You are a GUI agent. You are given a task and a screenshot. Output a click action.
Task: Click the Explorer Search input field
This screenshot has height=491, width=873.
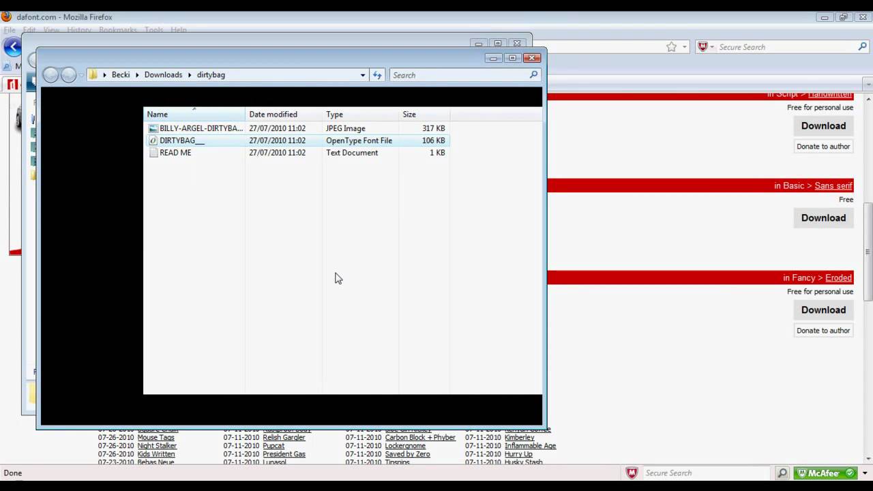coord(458,75)
